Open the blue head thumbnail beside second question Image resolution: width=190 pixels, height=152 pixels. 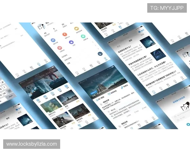pyautogui.click(x=158, y=54)
